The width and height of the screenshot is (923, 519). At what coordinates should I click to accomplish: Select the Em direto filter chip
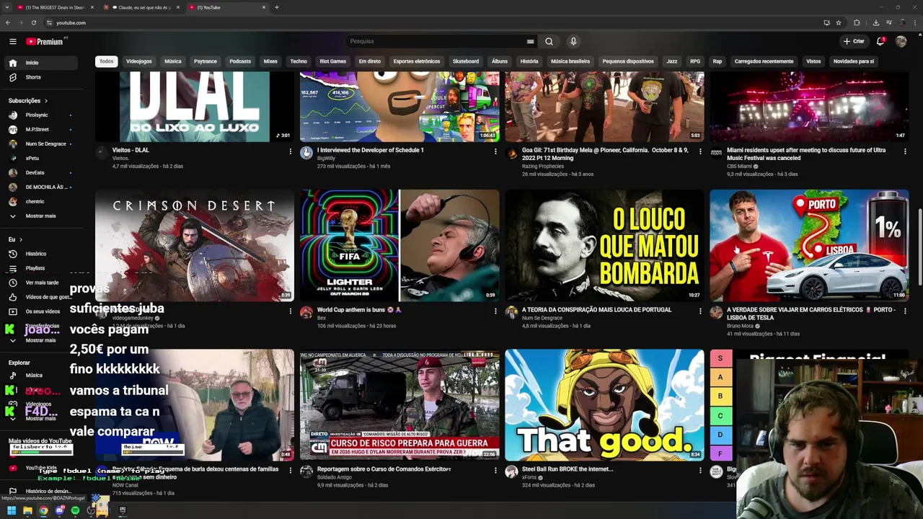pos(370,61)
